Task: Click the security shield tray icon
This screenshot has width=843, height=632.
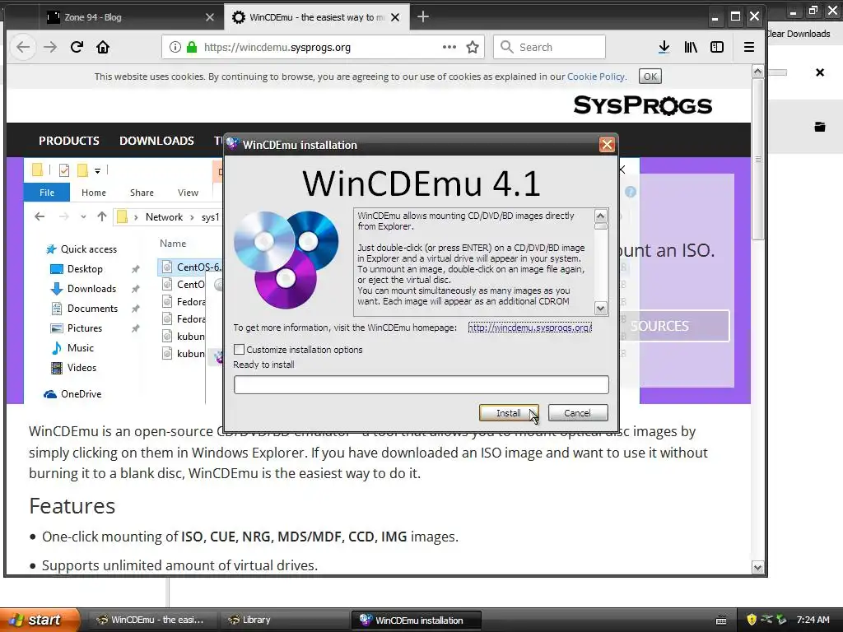Action: (752, 620)
